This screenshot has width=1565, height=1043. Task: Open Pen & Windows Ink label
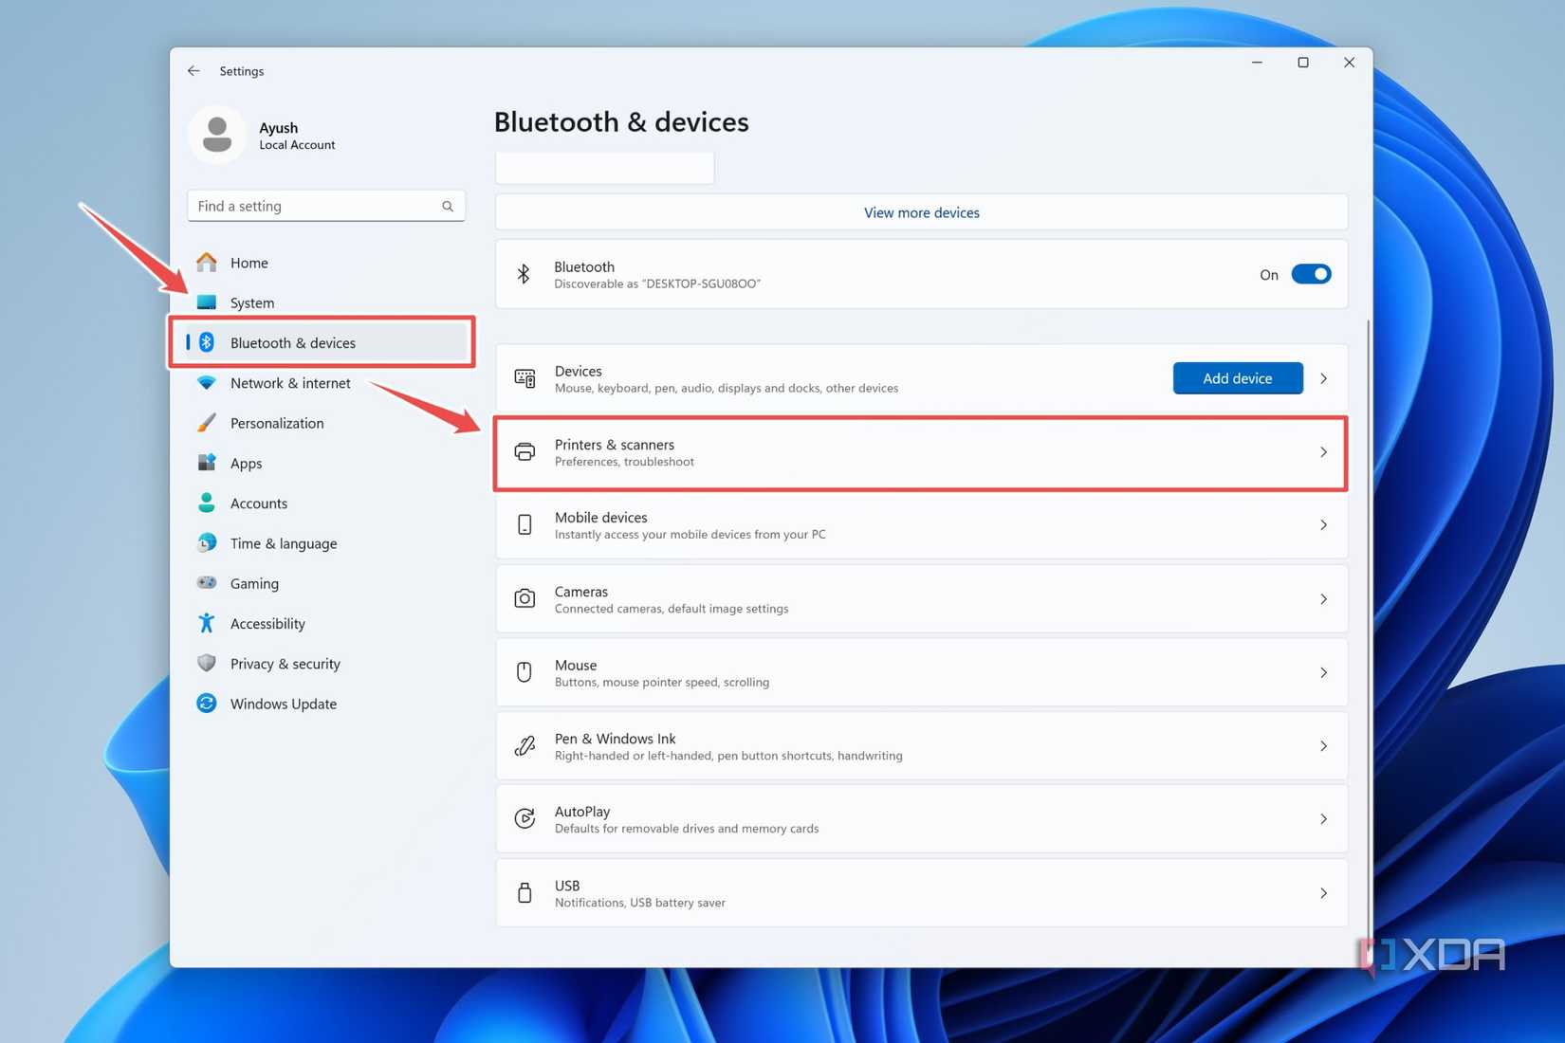pos(615,739)
